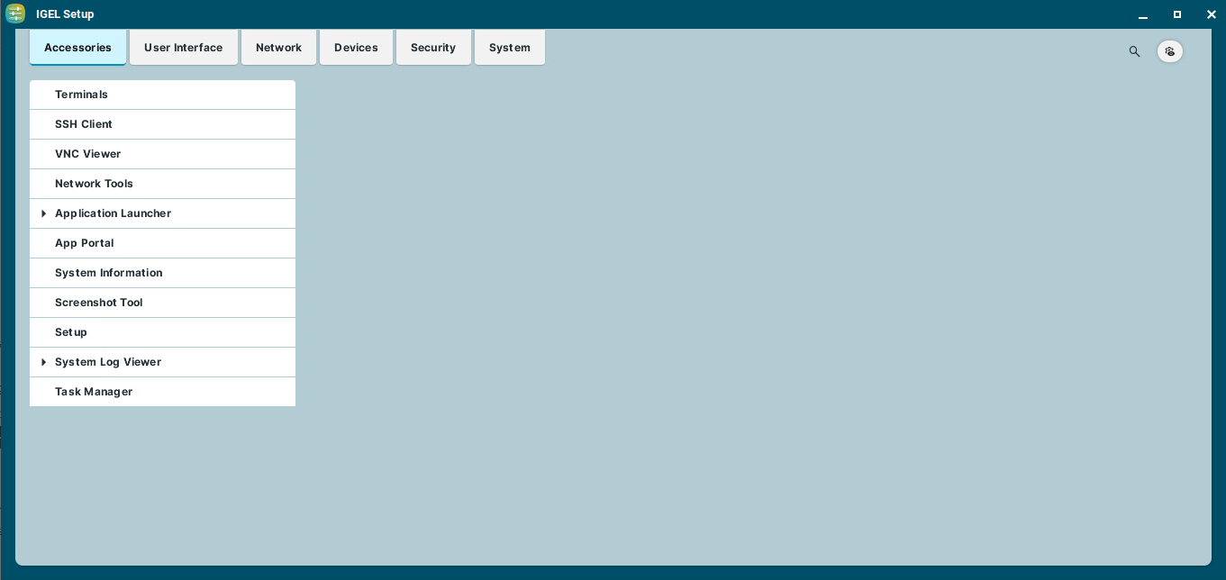Open the System tab

pos(509,48)
